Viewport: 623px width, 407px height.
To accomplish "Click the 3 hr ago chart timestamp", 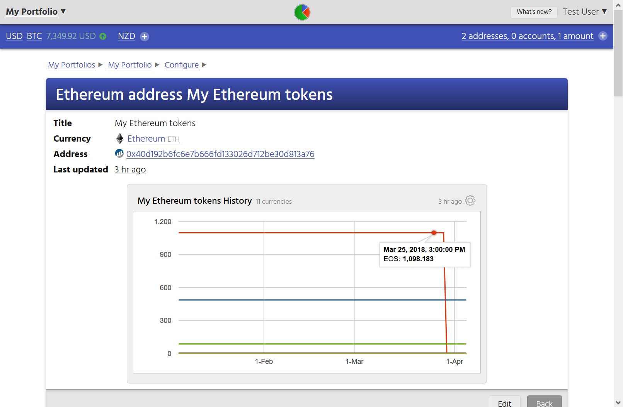I will [450, 201].
